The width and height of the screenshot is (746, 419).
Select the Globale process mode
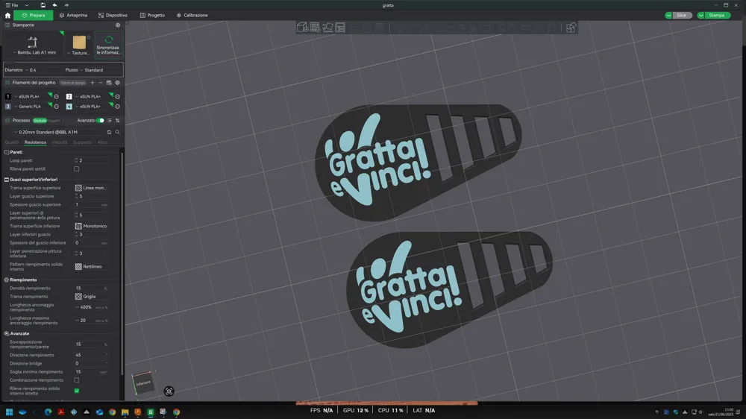click(40, 121)
